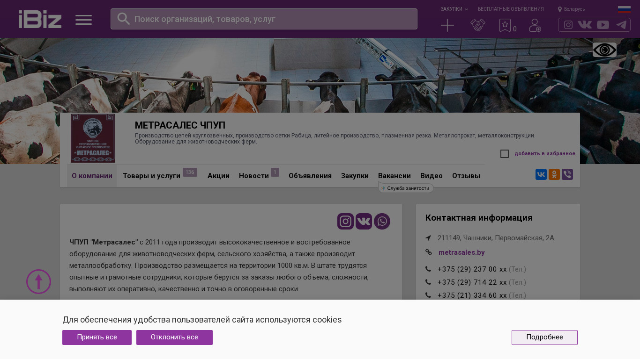The width and height of the screenshot is (640, 359).
Task: Open company VK purple icon
Action: [x=364, y=221]
